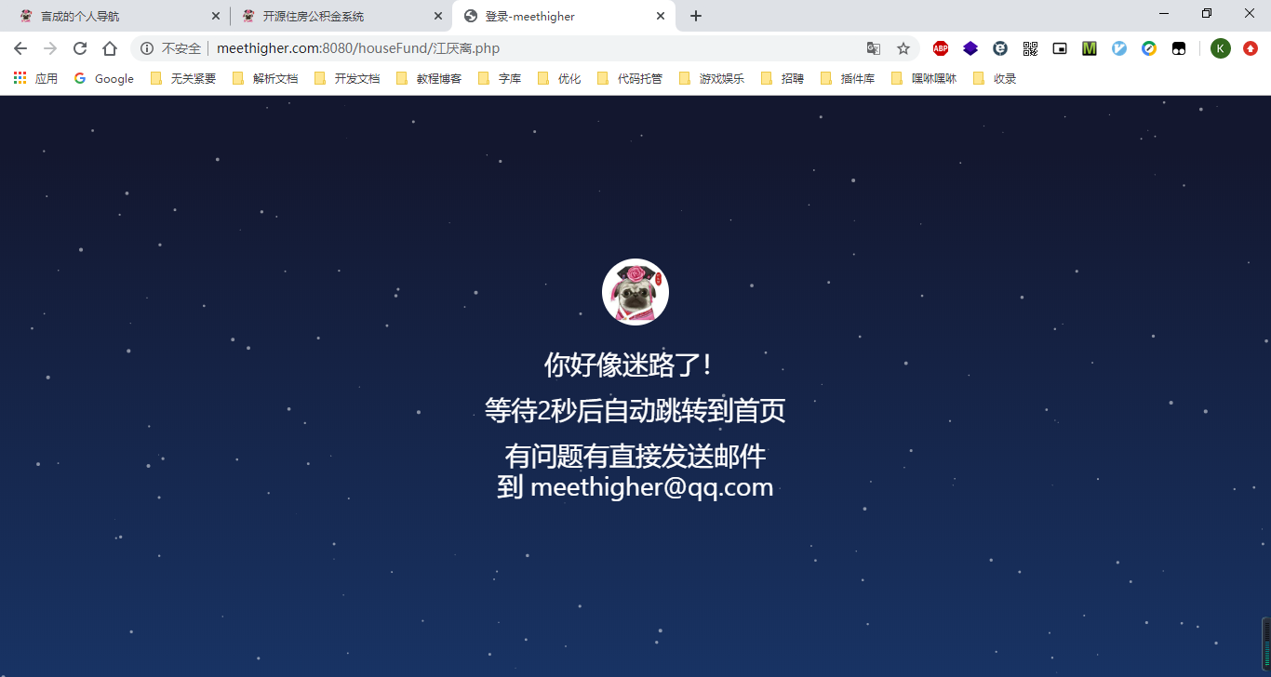Open the translate page icon

874,48
